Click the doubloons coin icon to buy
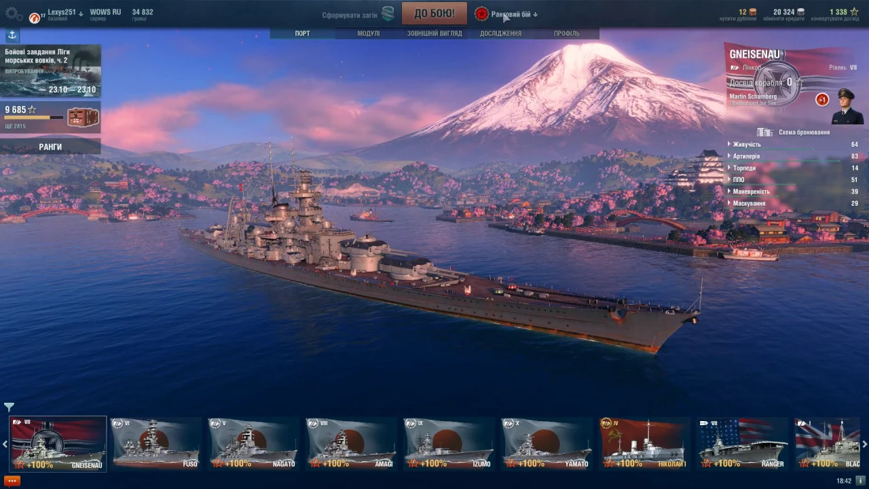This screenshot has height=489, width=869. coord(752,12)
